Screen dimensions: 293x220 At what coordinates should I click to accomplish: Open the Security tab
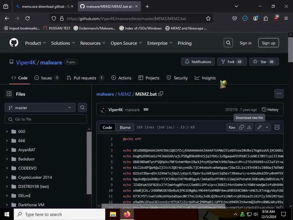[x=177, y=78]
